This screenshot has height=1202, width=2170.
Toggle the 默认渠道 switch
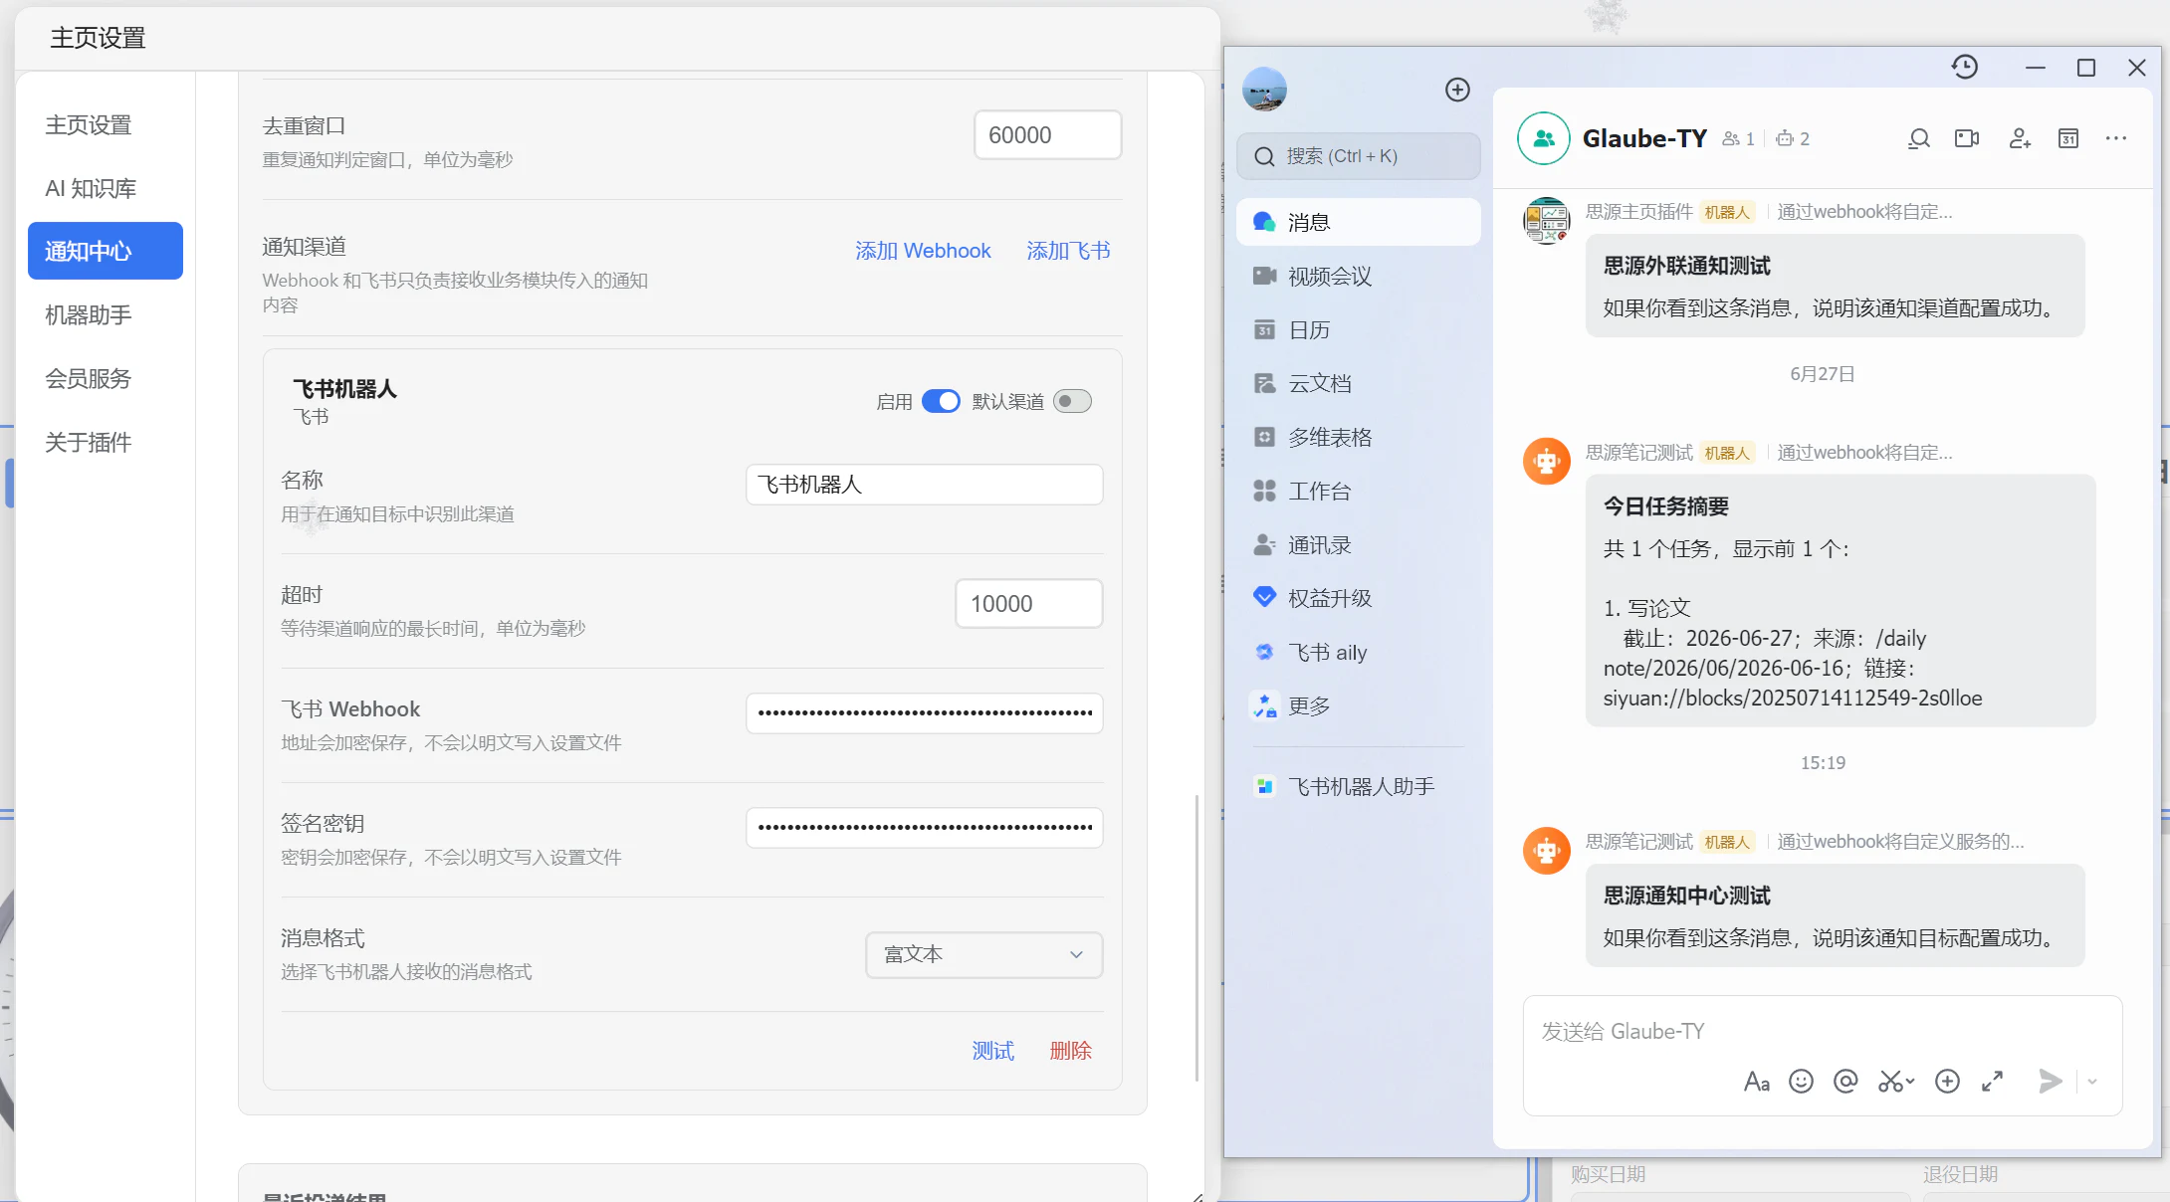tap(1072, 401)
